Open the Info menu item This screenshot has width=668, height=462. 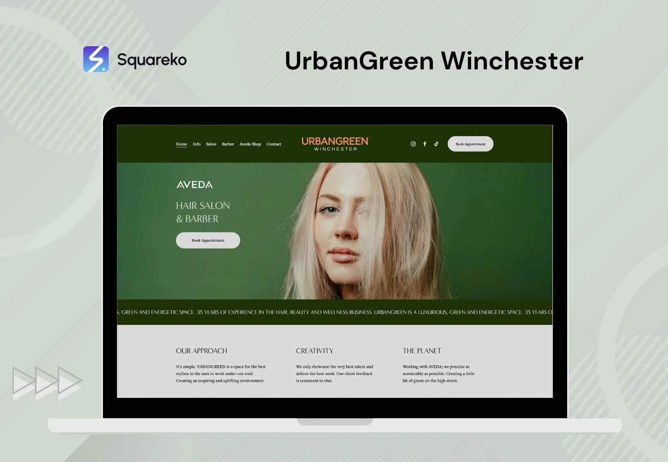(x=197, y=144)
